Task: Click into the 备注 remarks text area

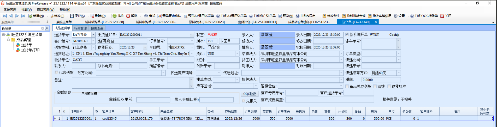Action: [131, 83]
